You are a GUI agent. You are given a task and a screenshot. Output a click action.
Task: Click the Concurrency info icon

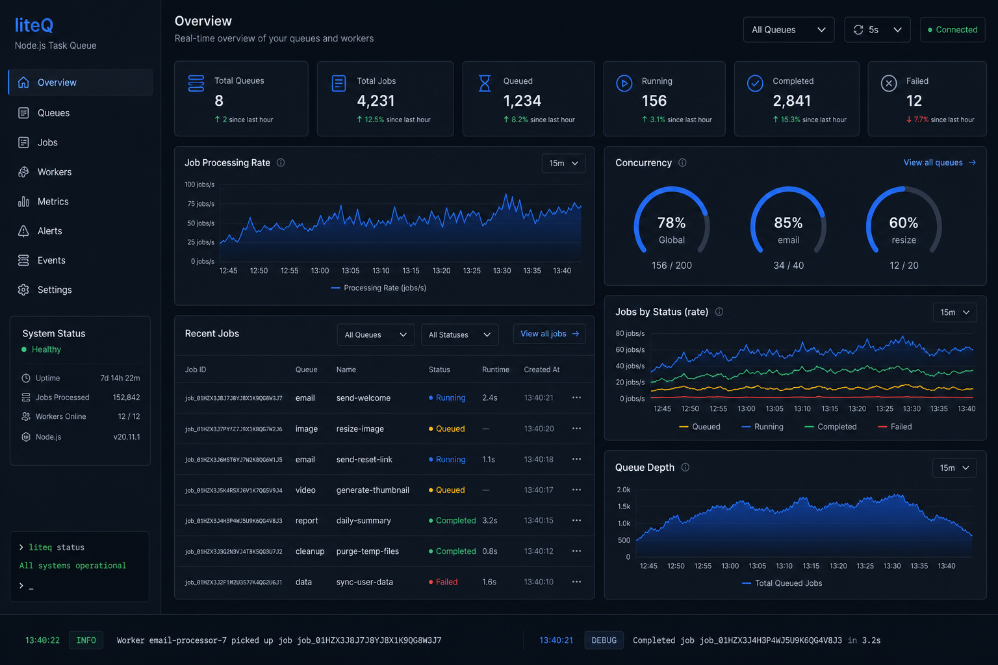click(x=682, y=163)
